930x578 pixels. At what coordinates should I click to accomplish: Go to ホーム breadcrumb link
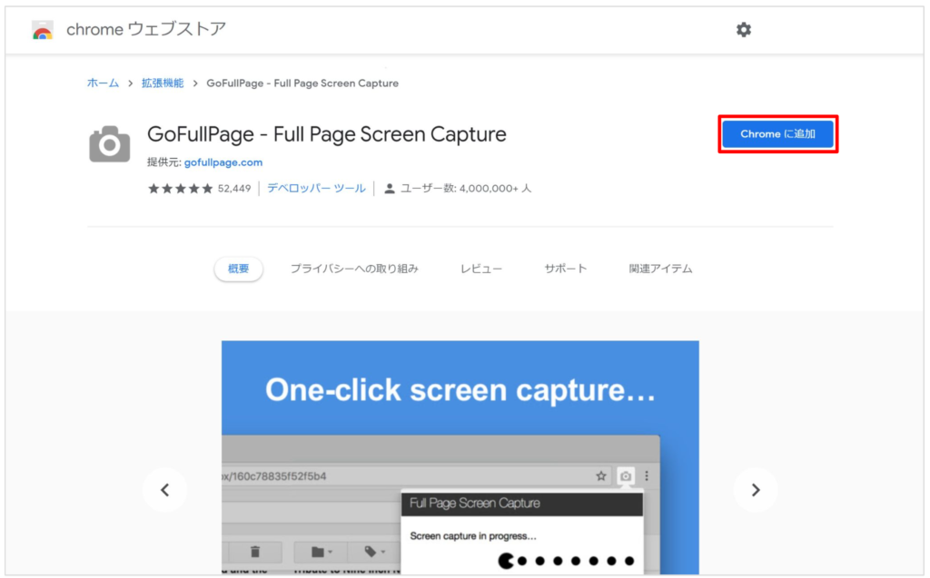[x=104, y=83]
